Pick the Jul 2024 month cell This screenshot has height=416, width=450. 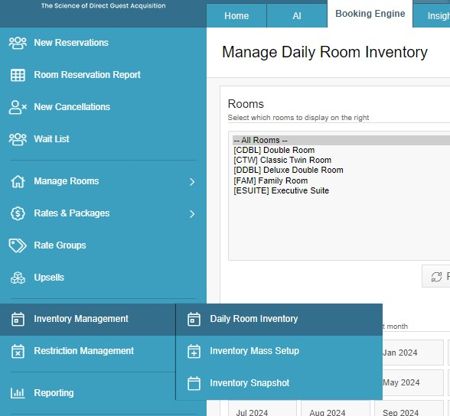tap(262, 408)
